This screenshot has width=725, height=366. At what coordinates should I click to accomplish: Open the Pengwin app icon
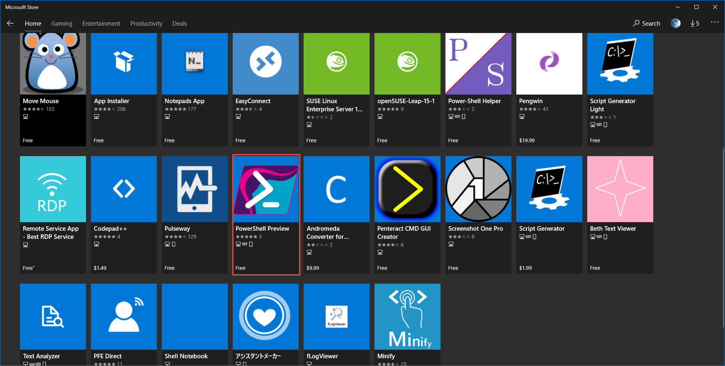pyautogui.click(x=549, y=64)
